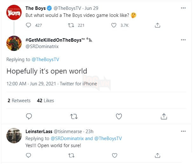Image resolution: width=193 pixels, height=164 pixels.
Task: Open @TheBoysTV link under 'Replying to'
Action: point(46,60)
